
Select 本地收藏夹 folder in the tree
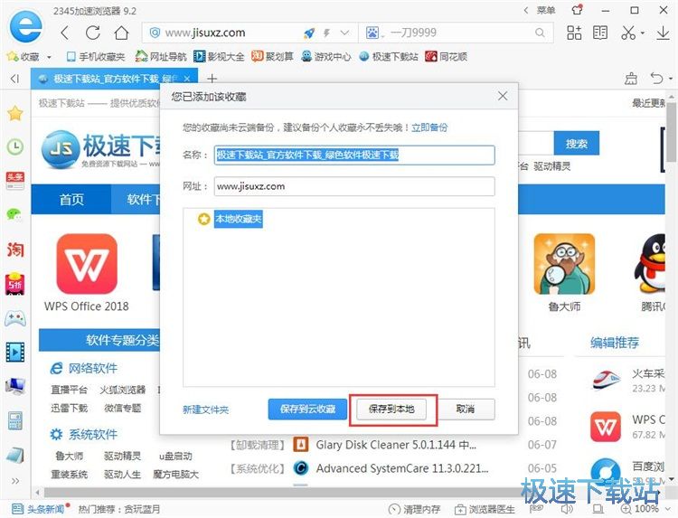tap(239, 219)
